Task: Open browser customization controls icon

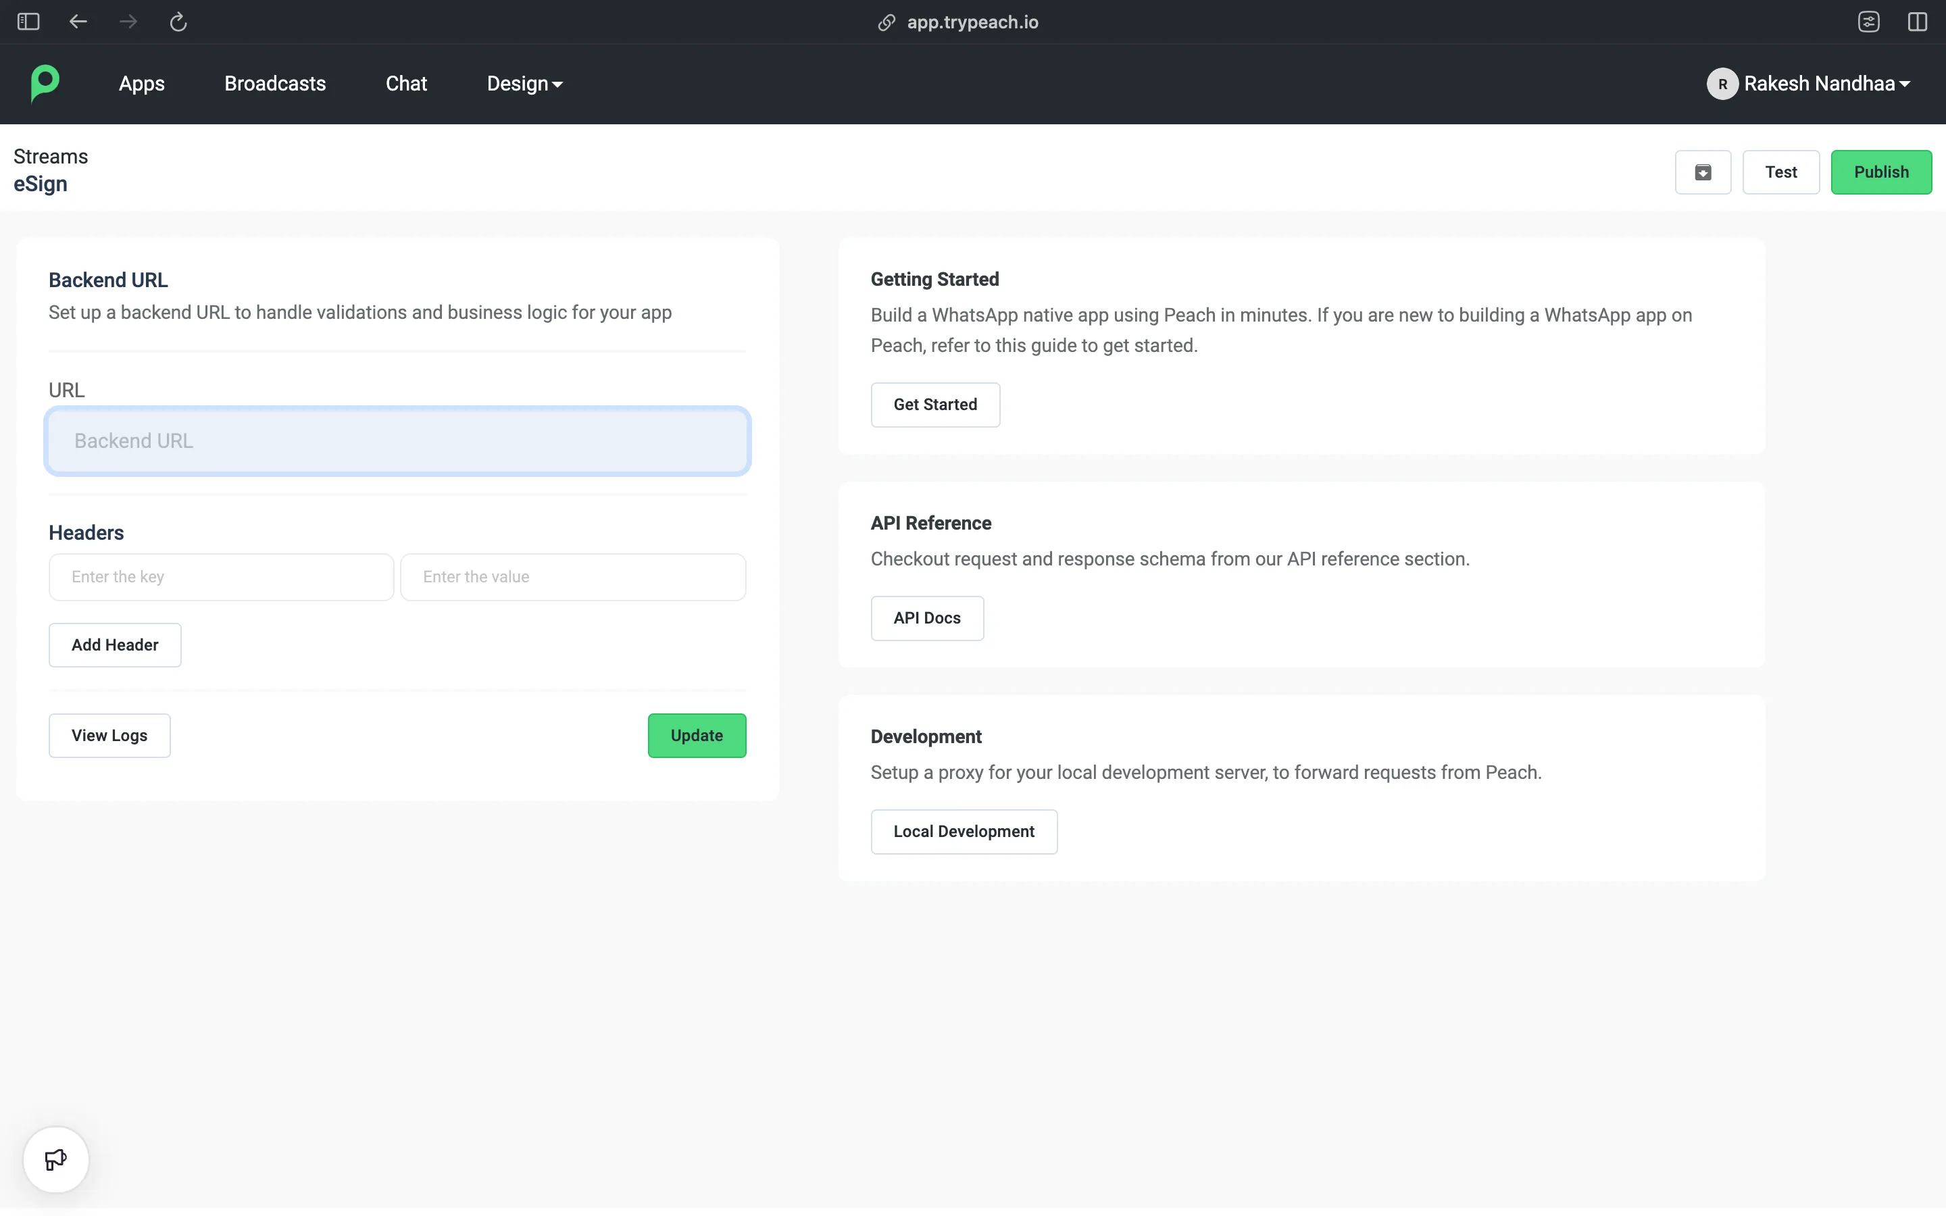Action: [1869, 22]
